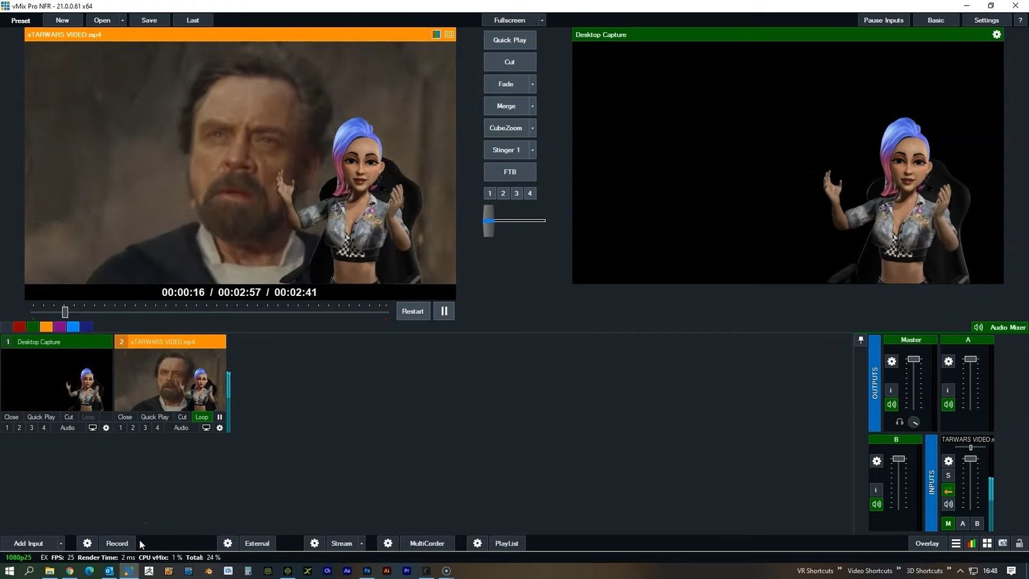Expand the Fade transition options arrow
Viewport: 1029px width, 579px height.
click(x=532, y=84)
